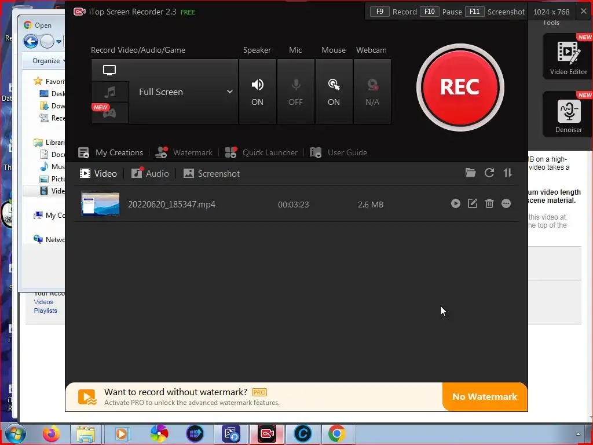The width and height of the screenshot is (593, 445).
Task: Open recent locations dropdown arrow in Open dialog
Action: (58, 41)
